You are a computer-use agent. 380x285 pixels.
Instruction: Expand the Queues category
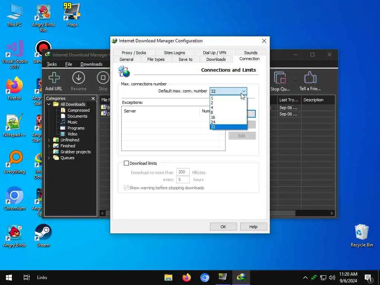(49, 158)
